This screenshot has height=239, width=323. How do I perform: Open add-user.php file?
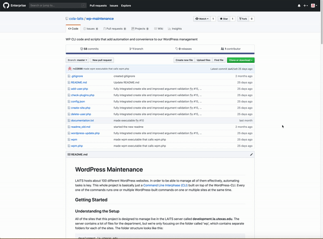tap(79, 89)
